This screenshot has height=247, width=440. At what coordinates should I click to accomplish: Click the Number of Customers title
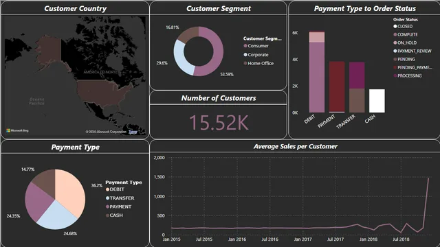[x=219, y=98]
